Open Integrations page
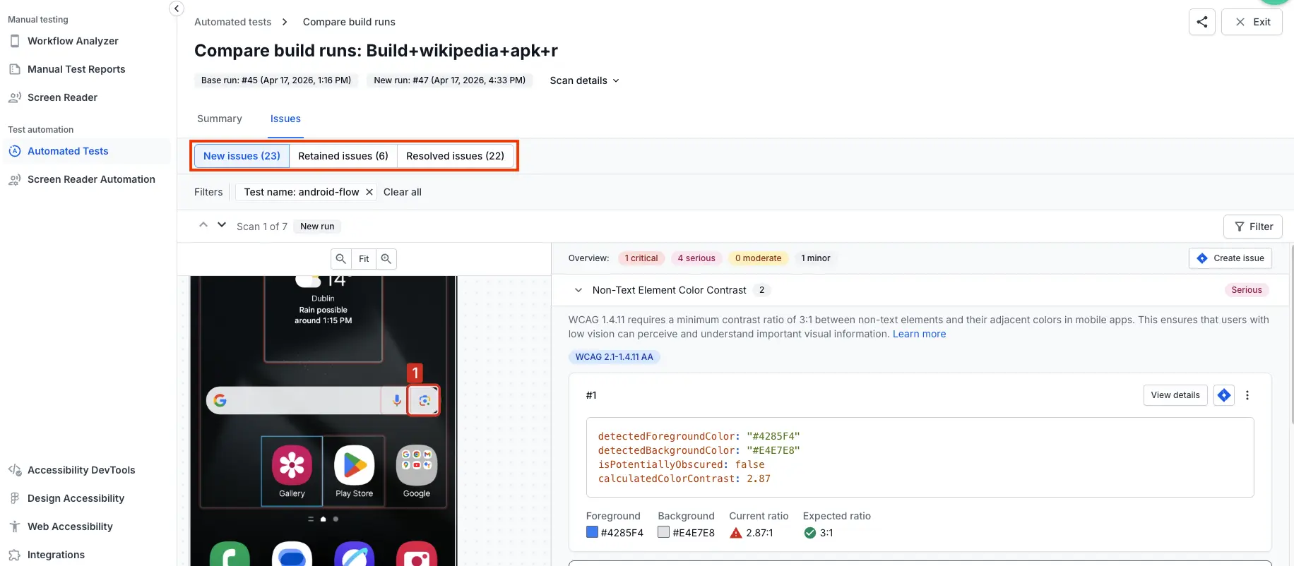1294x566 pixels. point(56,555)
